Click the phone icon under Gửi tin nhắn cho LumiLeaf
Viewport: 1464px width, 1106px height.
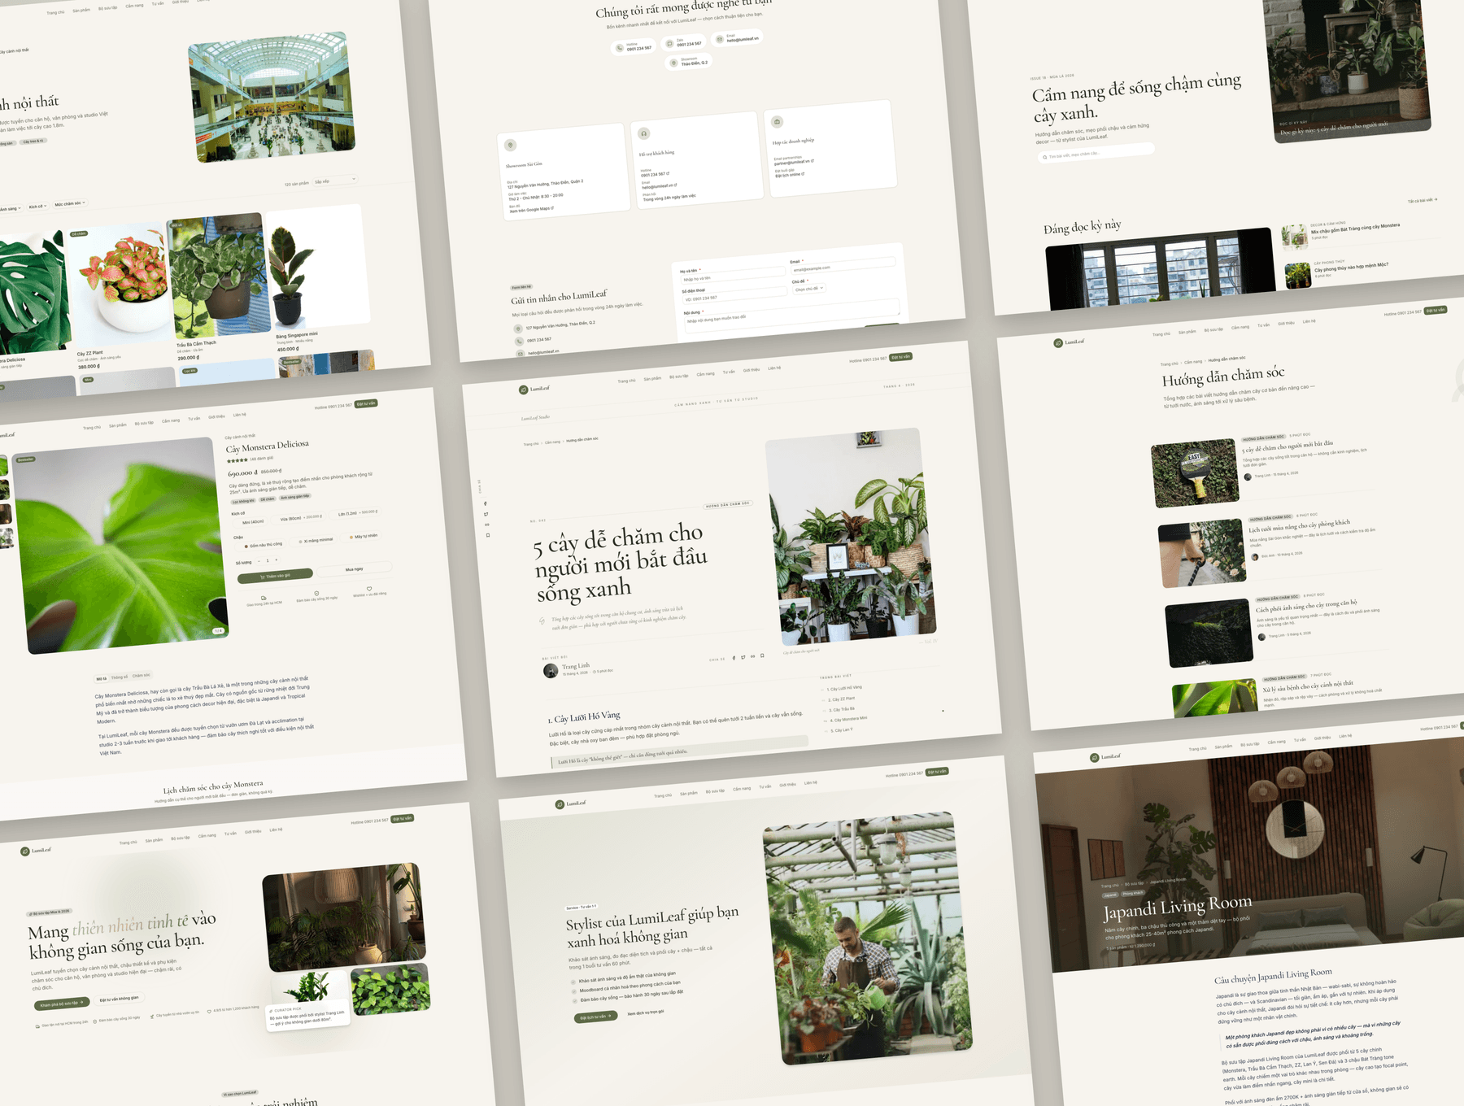tap(518, 342)
